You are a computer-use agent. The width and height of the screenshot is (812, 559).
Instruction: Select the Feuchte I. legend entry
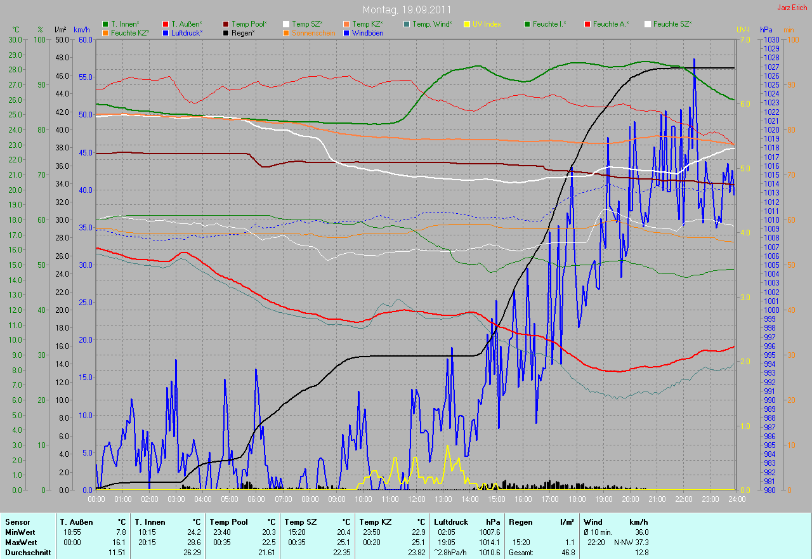(x=549, y=24)
